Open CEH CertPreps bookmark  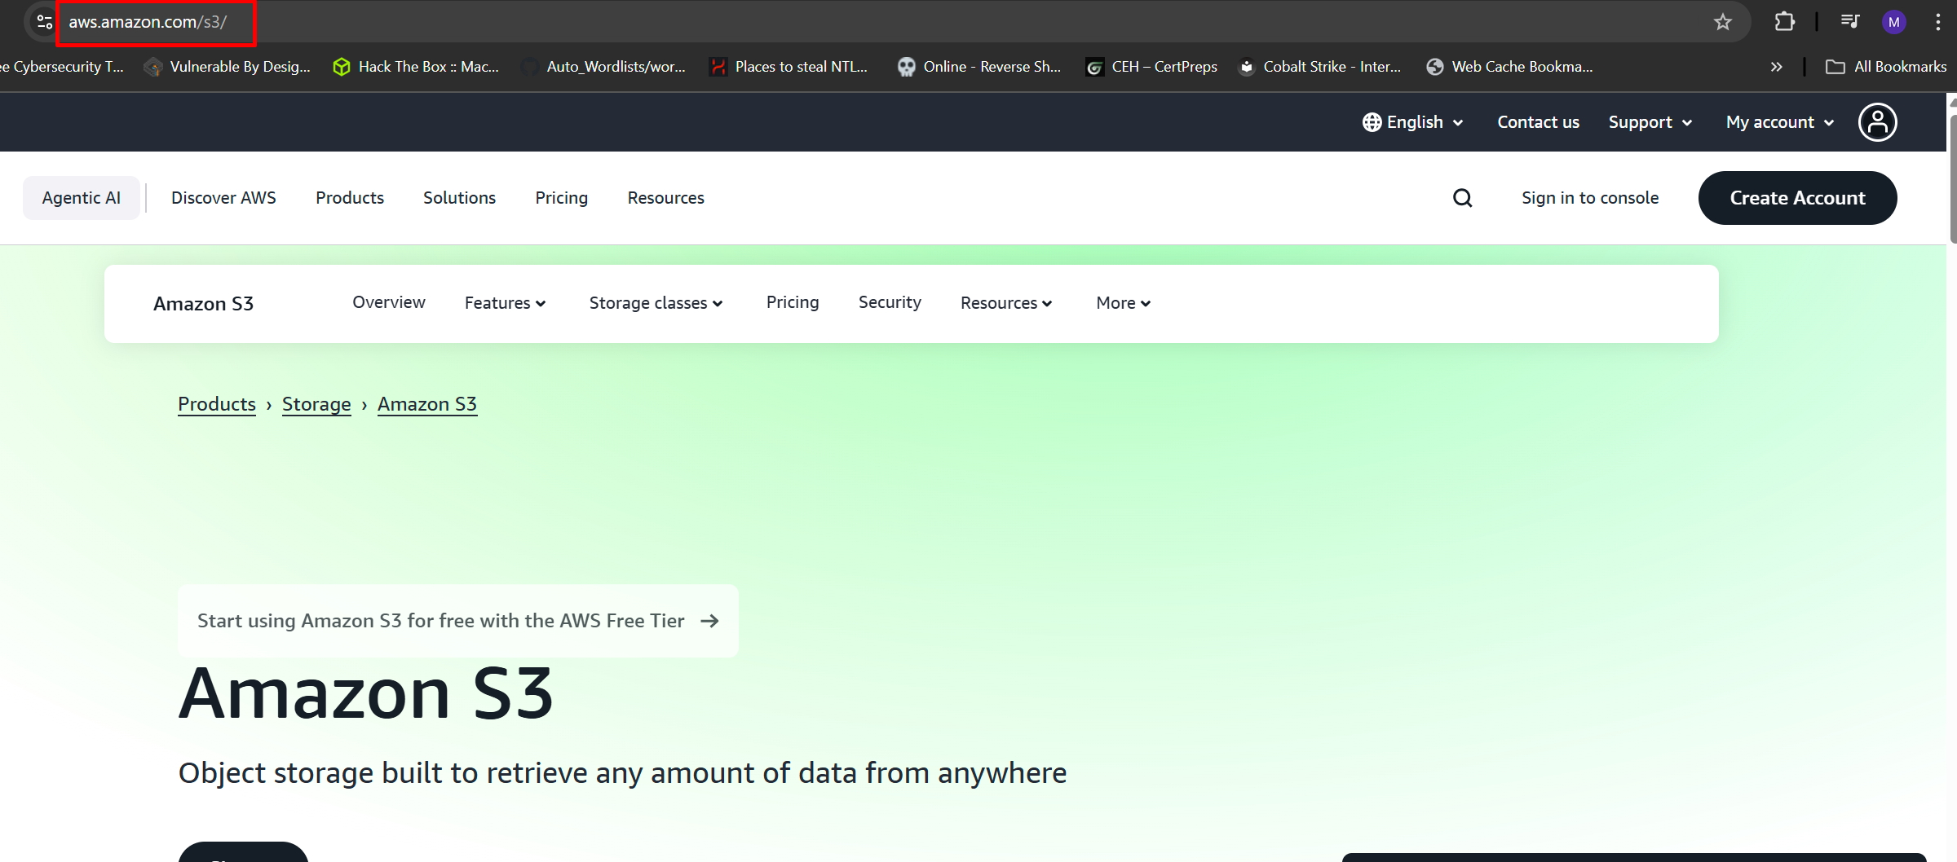pyautogui.click(x=1151, y=67)
